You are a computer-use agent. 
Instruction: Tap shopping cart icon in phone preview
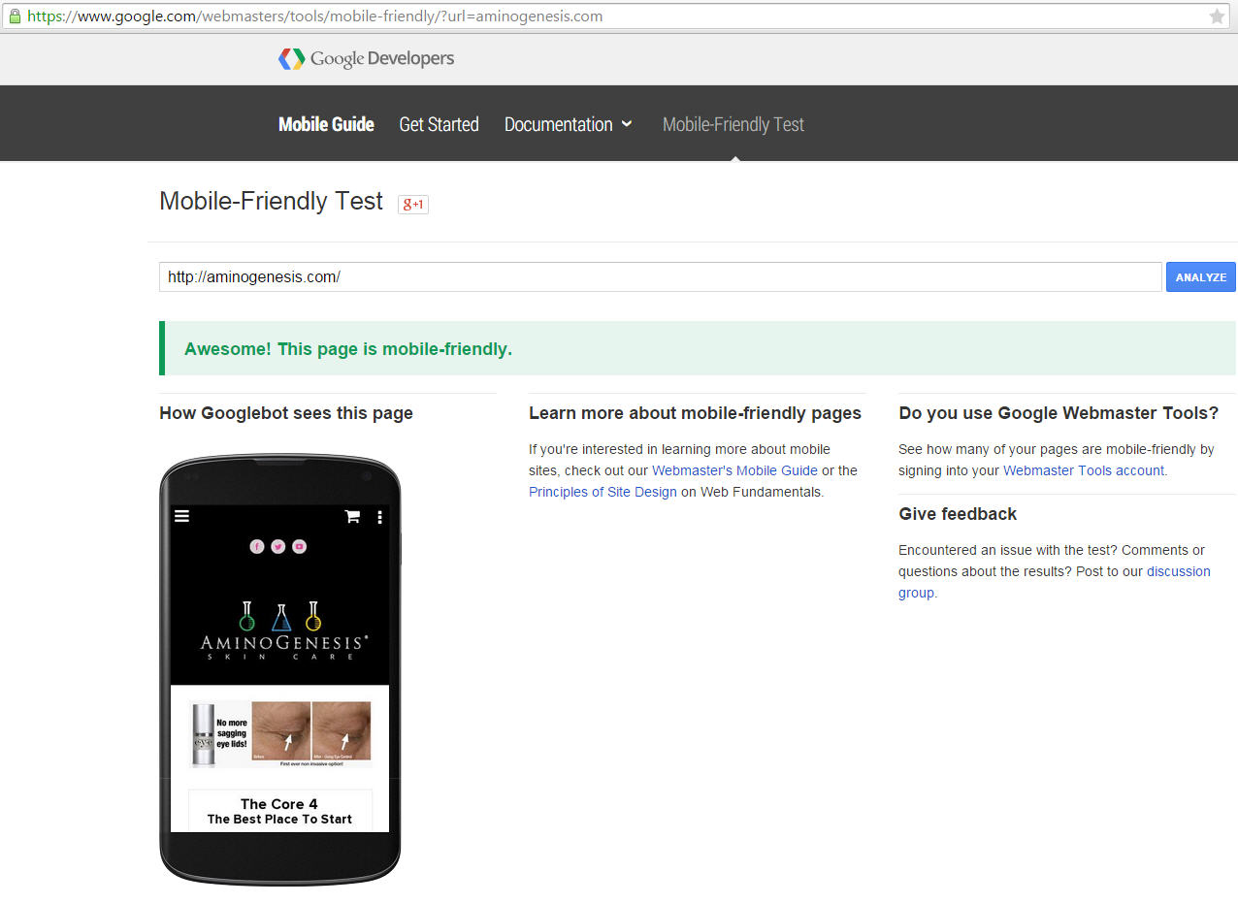352,517
